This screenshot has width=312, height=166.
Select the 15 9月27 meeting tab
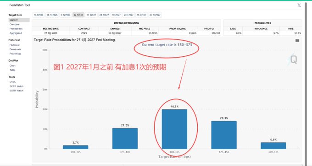click(x=141, y=15)
